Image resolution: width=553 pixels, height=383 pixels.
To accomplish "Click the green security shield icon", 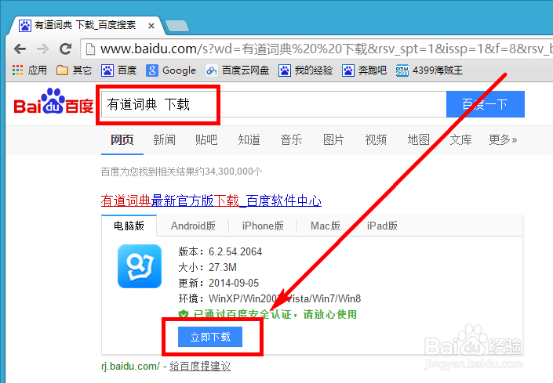I will tap(184, 314).
